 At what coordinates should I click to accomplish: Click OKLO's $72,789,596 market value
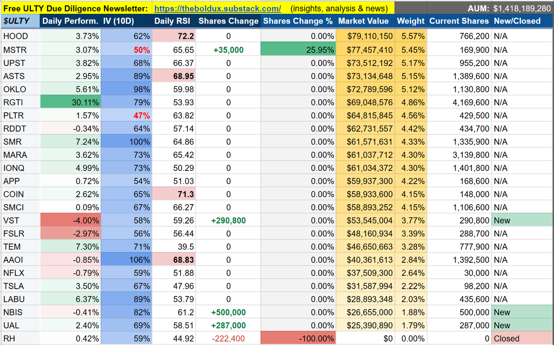365,89
